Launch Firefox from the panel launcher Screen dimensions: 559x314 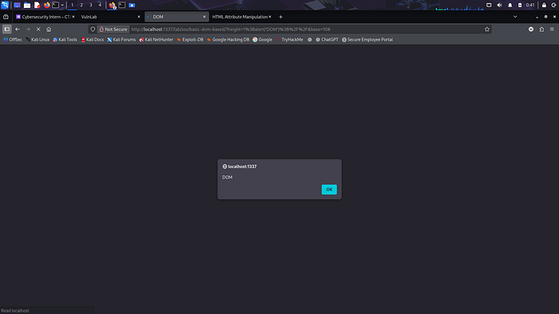(46, 5)
